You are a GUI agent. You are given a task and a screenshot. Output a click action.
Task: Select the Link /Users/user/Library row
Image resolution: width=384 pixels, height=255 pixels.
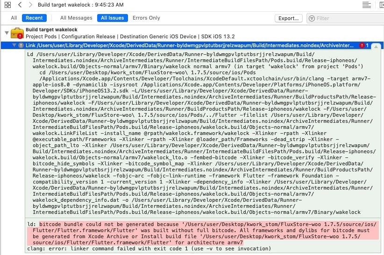coord(192,45)
